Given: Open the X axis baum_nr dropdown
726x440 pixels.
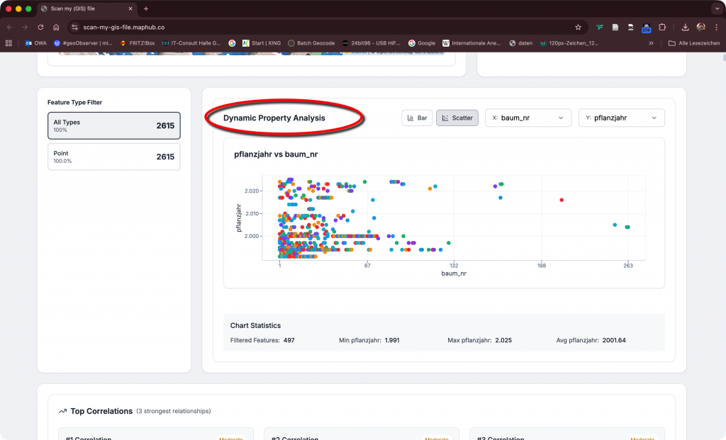Looking at the screenshot, I should [527, 118].
